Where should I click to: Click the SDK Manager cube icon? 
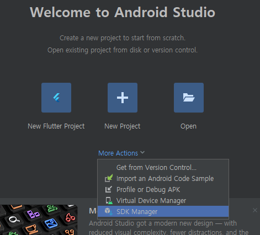click(109, 211)
